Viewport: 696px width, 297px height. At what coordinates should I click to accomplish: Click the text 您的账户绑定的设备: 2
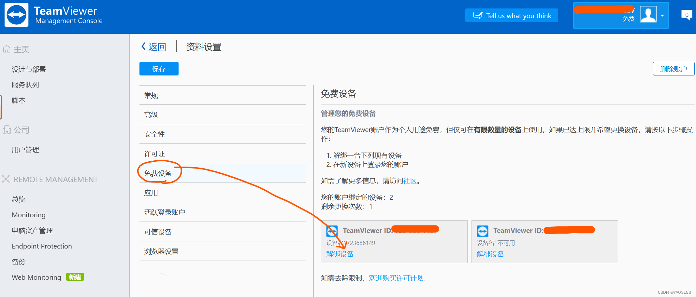357,197
